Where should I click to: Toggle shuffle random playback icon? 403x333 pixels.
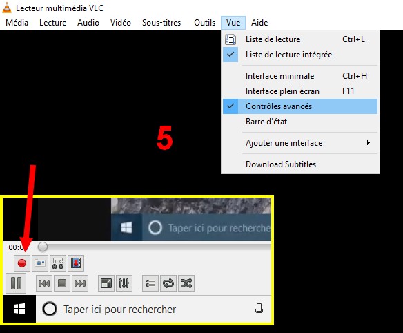tap(186, 283)
